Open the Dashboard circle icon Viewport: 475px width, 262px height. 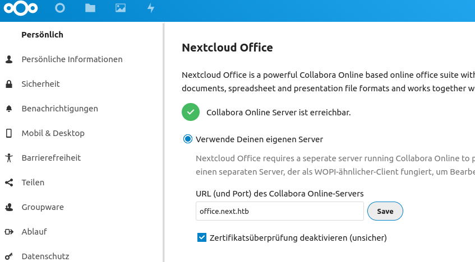click(x=60, y=8)
